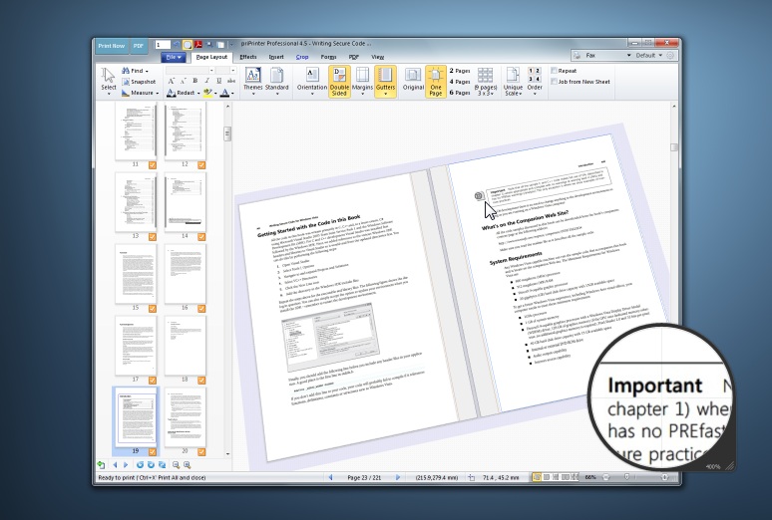Toggle One Page layout

tap(436, 82)
